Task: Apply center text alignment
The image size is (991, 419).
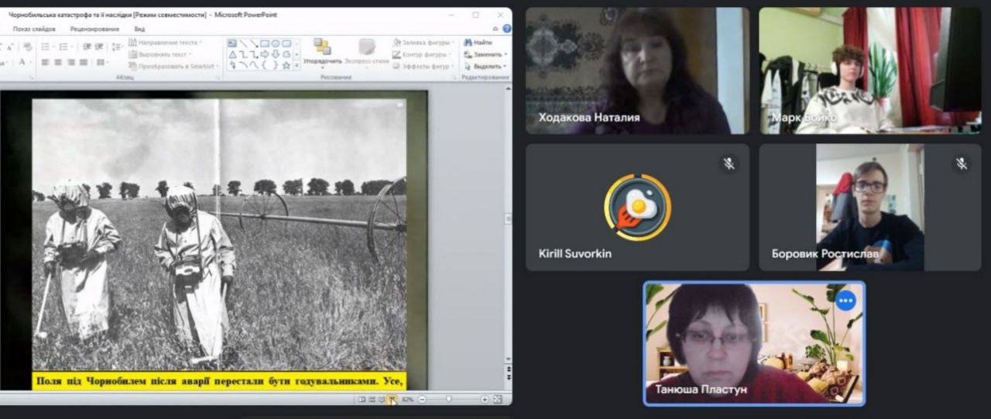Action: coord(57,62)
